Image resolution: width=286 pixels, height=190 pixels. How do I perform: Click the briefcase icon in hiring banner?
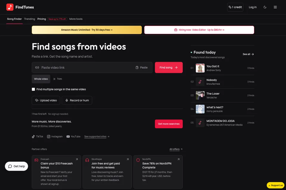click(x=176, y=30)
